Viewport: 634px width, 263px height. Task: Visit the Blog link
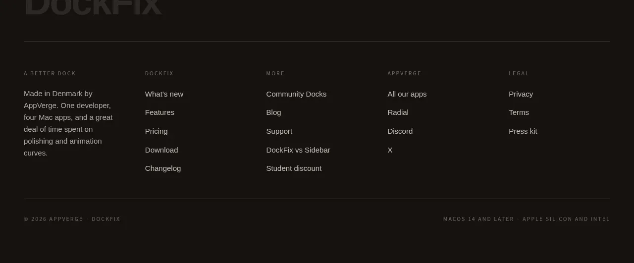[x=273, y=112]
